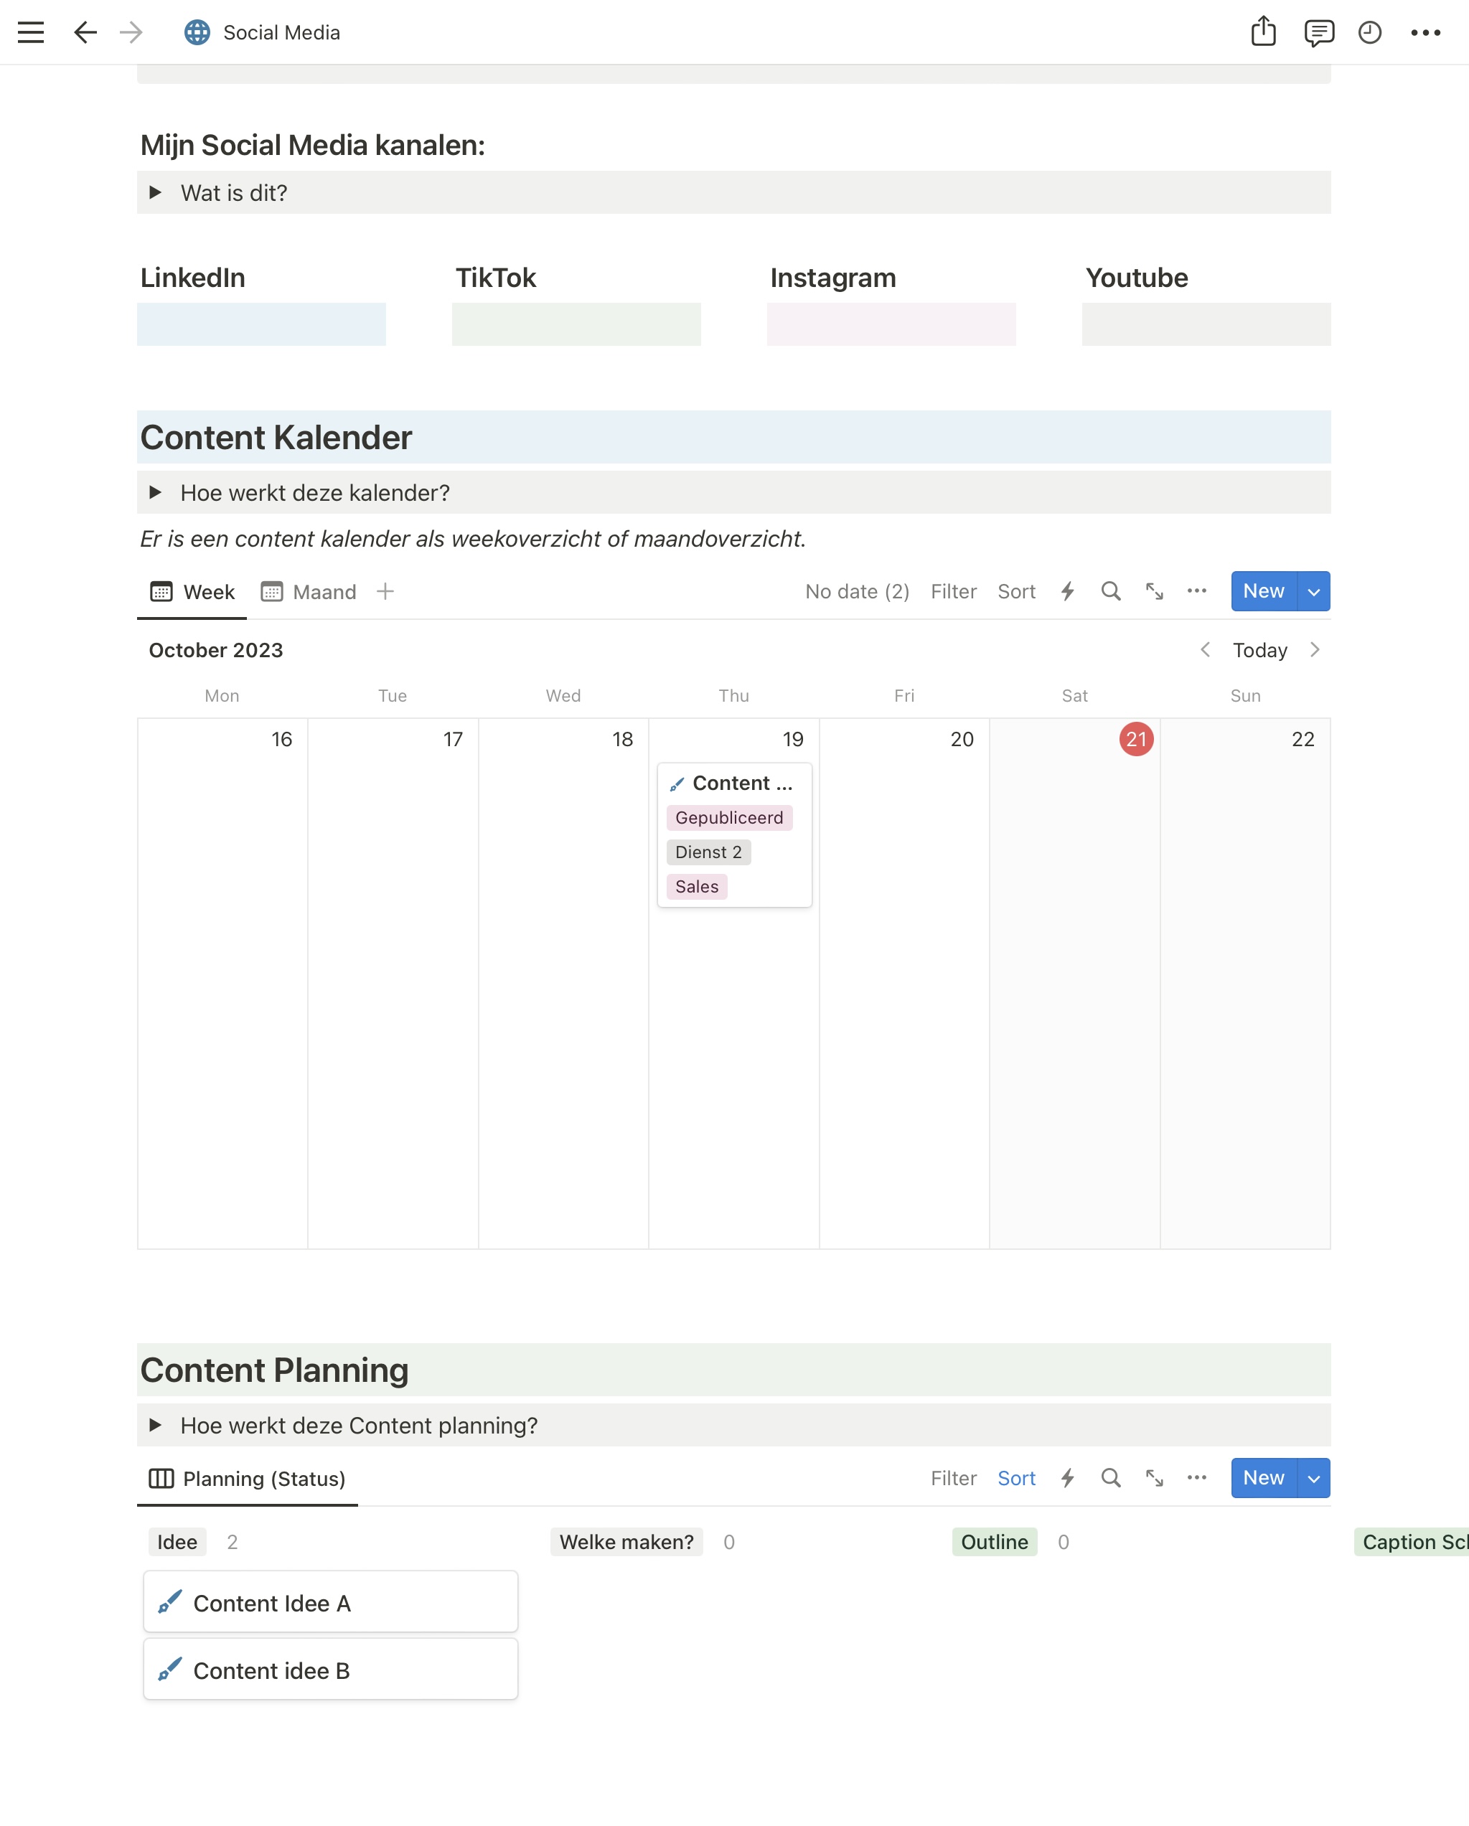Click the calendar search magnifier icon
This screenshot has width=1469, height=1826.
click(x=1111, y=591)
